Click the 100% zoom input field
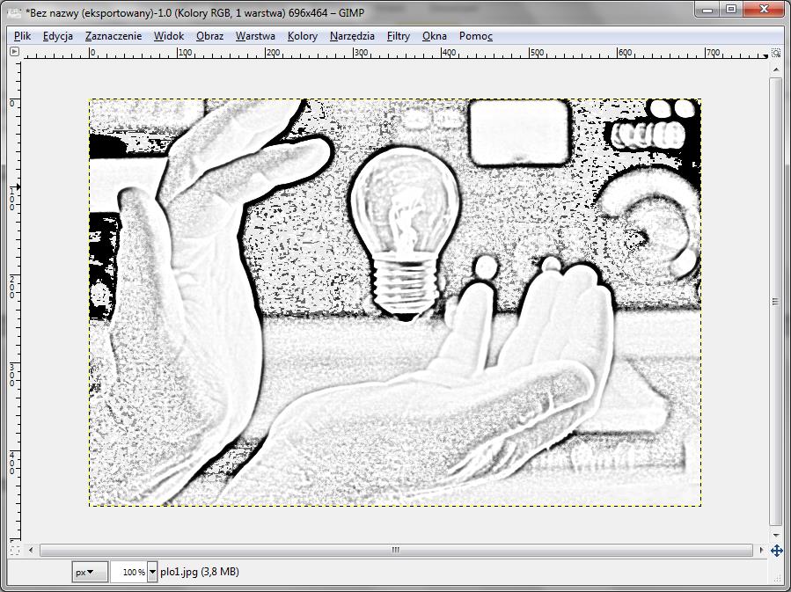 [128, 572]
